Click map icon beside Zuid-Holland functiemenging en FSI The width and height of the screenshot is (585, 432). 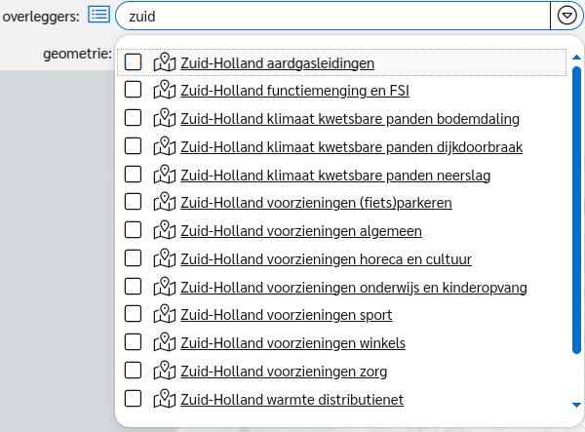point(165,90)
